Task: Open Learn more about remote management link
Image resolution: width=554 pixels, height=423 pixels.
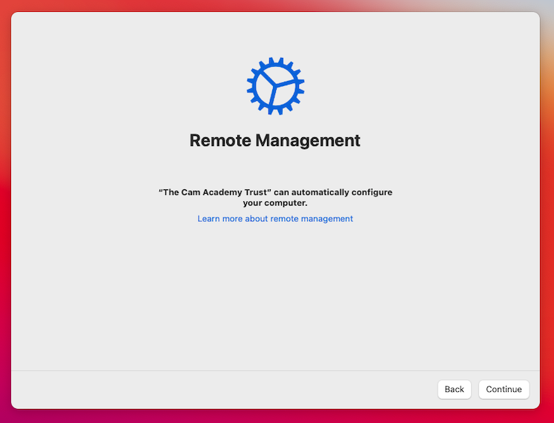Action: tap(275, 219)
